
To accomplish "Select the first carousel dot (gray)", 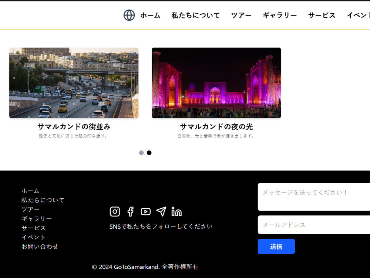I will 141,153.
